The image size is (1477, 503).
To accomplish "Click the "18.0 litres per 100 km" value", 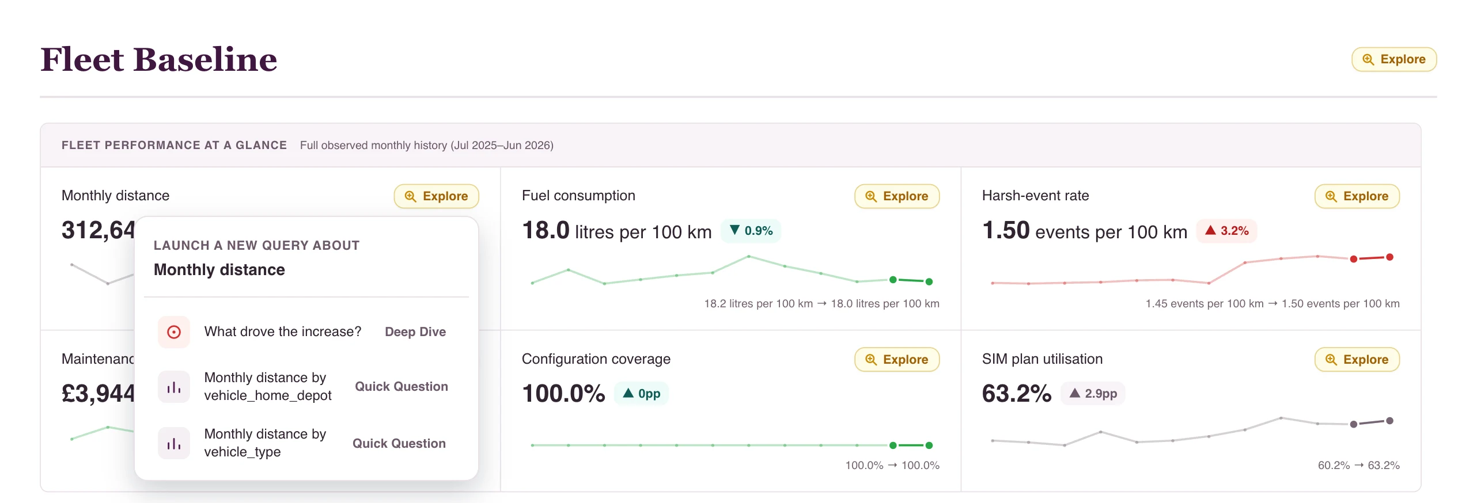I will pos(617,231).
